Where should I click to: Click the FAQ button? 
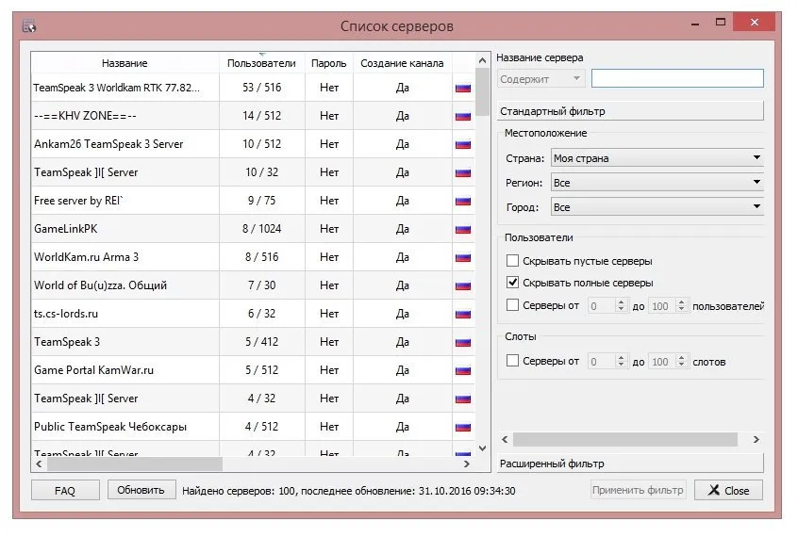pyautogui.click(x=65, y=490)
